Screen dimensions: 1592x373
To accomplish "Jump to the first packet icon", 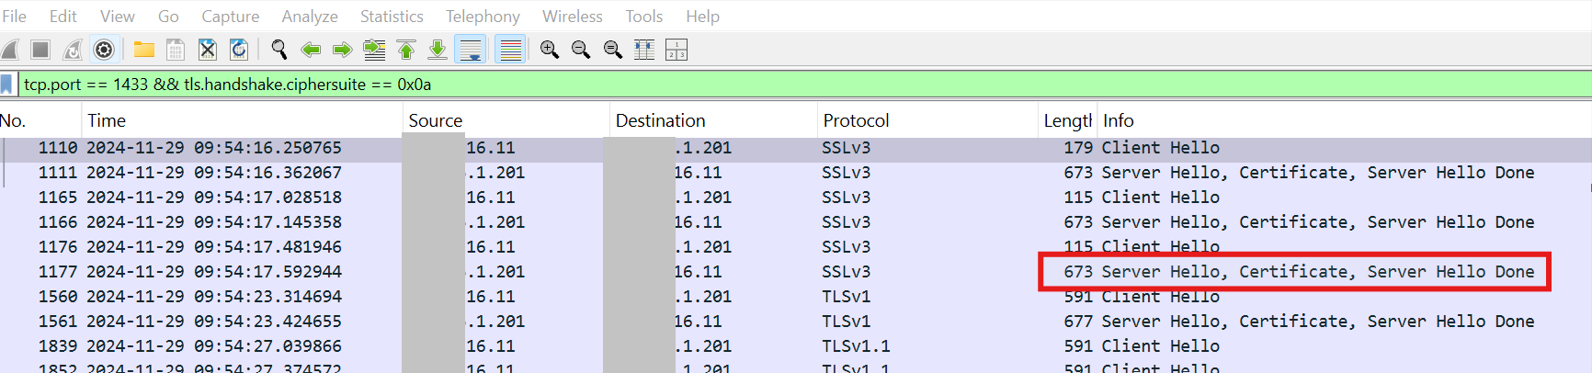I will [x=406, y=50].
